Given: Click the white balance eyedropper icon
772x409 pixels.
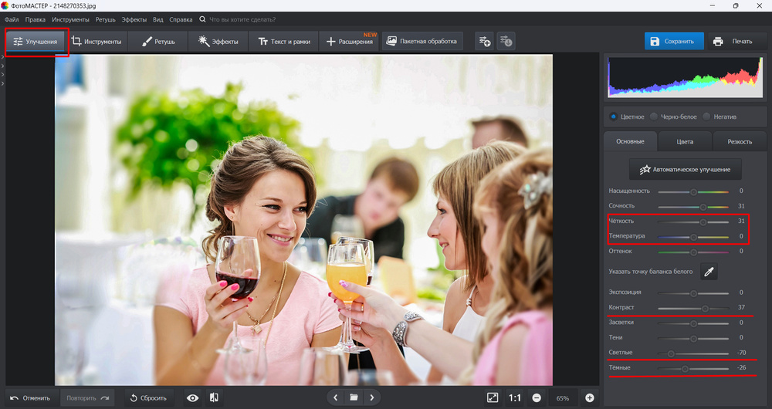Looking at the screenshot, I should [x=709, y=271].
